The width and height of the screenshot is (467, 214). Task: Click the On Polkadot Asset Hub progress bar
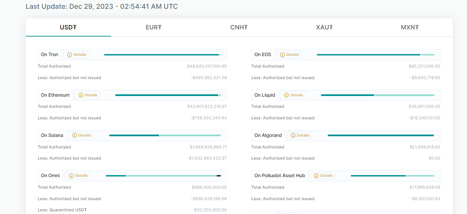(392, 176)
